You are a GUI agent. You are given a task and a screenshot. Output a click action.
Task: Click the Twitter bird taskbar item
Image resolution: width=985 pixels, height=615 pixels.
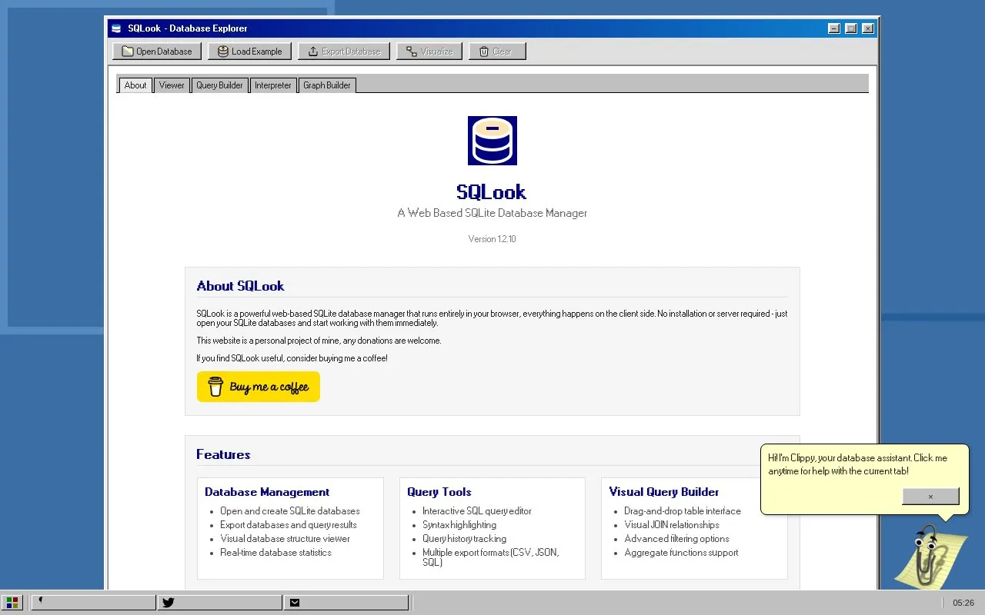click(x=219, y=603)
